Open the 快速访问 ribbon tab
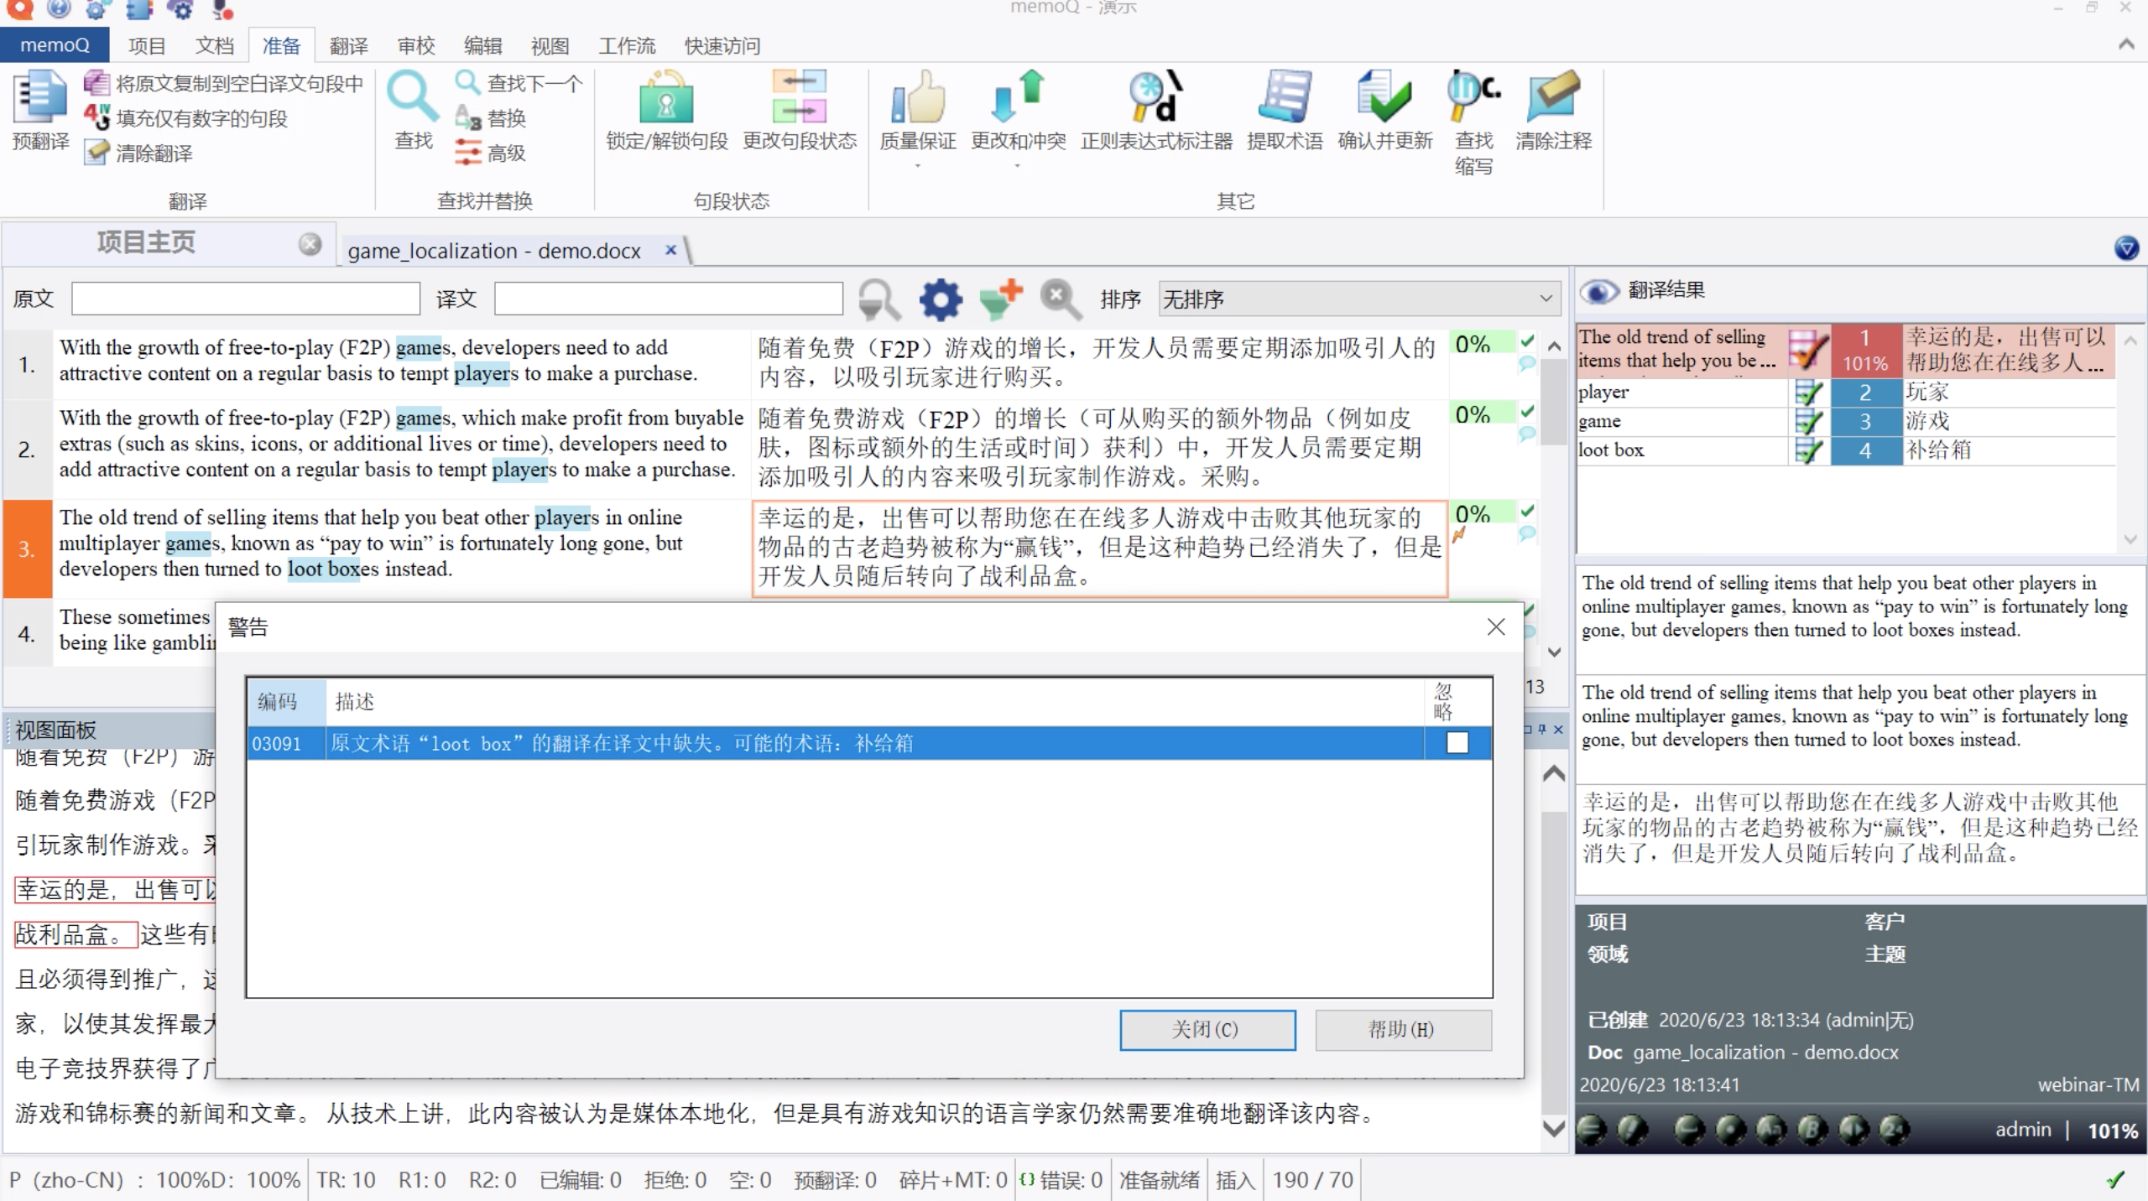Screen dimensions: 2148x1201 pos(722,45)
